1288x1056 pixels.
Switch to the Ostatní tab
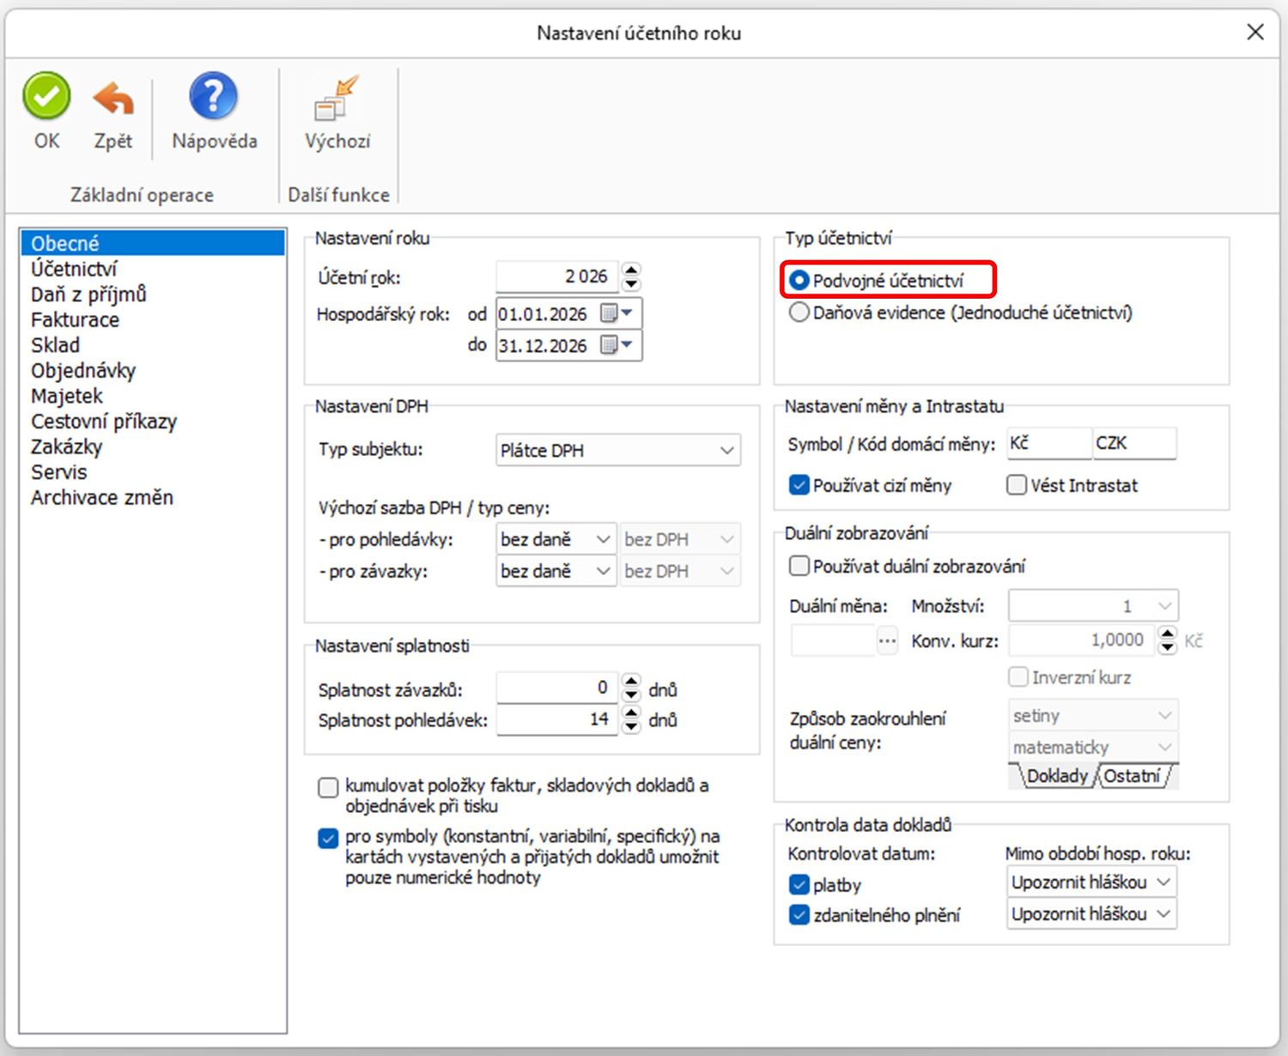[x=1132, y=776]
